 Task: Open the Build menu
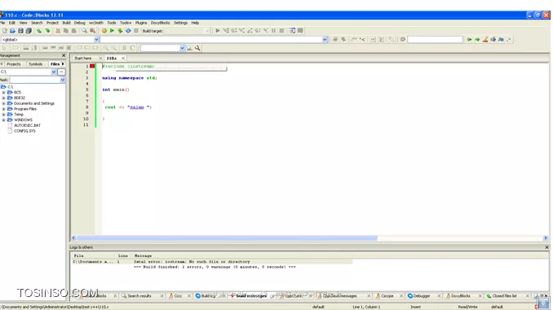tap(66, 23)
